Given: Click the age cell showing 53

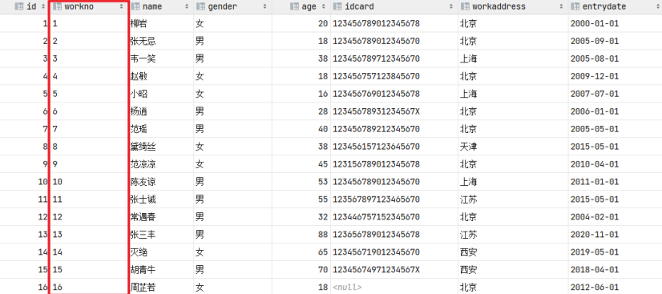Looking at the screenshot, I should tap(323, 182).
